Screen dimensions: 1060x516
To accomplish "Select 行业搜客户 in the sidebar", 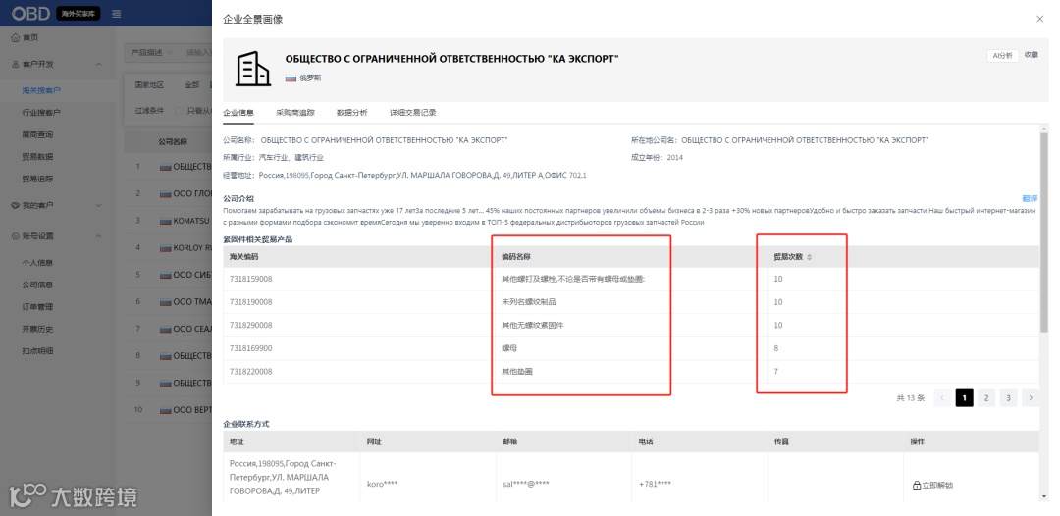I will coord(42,113).
